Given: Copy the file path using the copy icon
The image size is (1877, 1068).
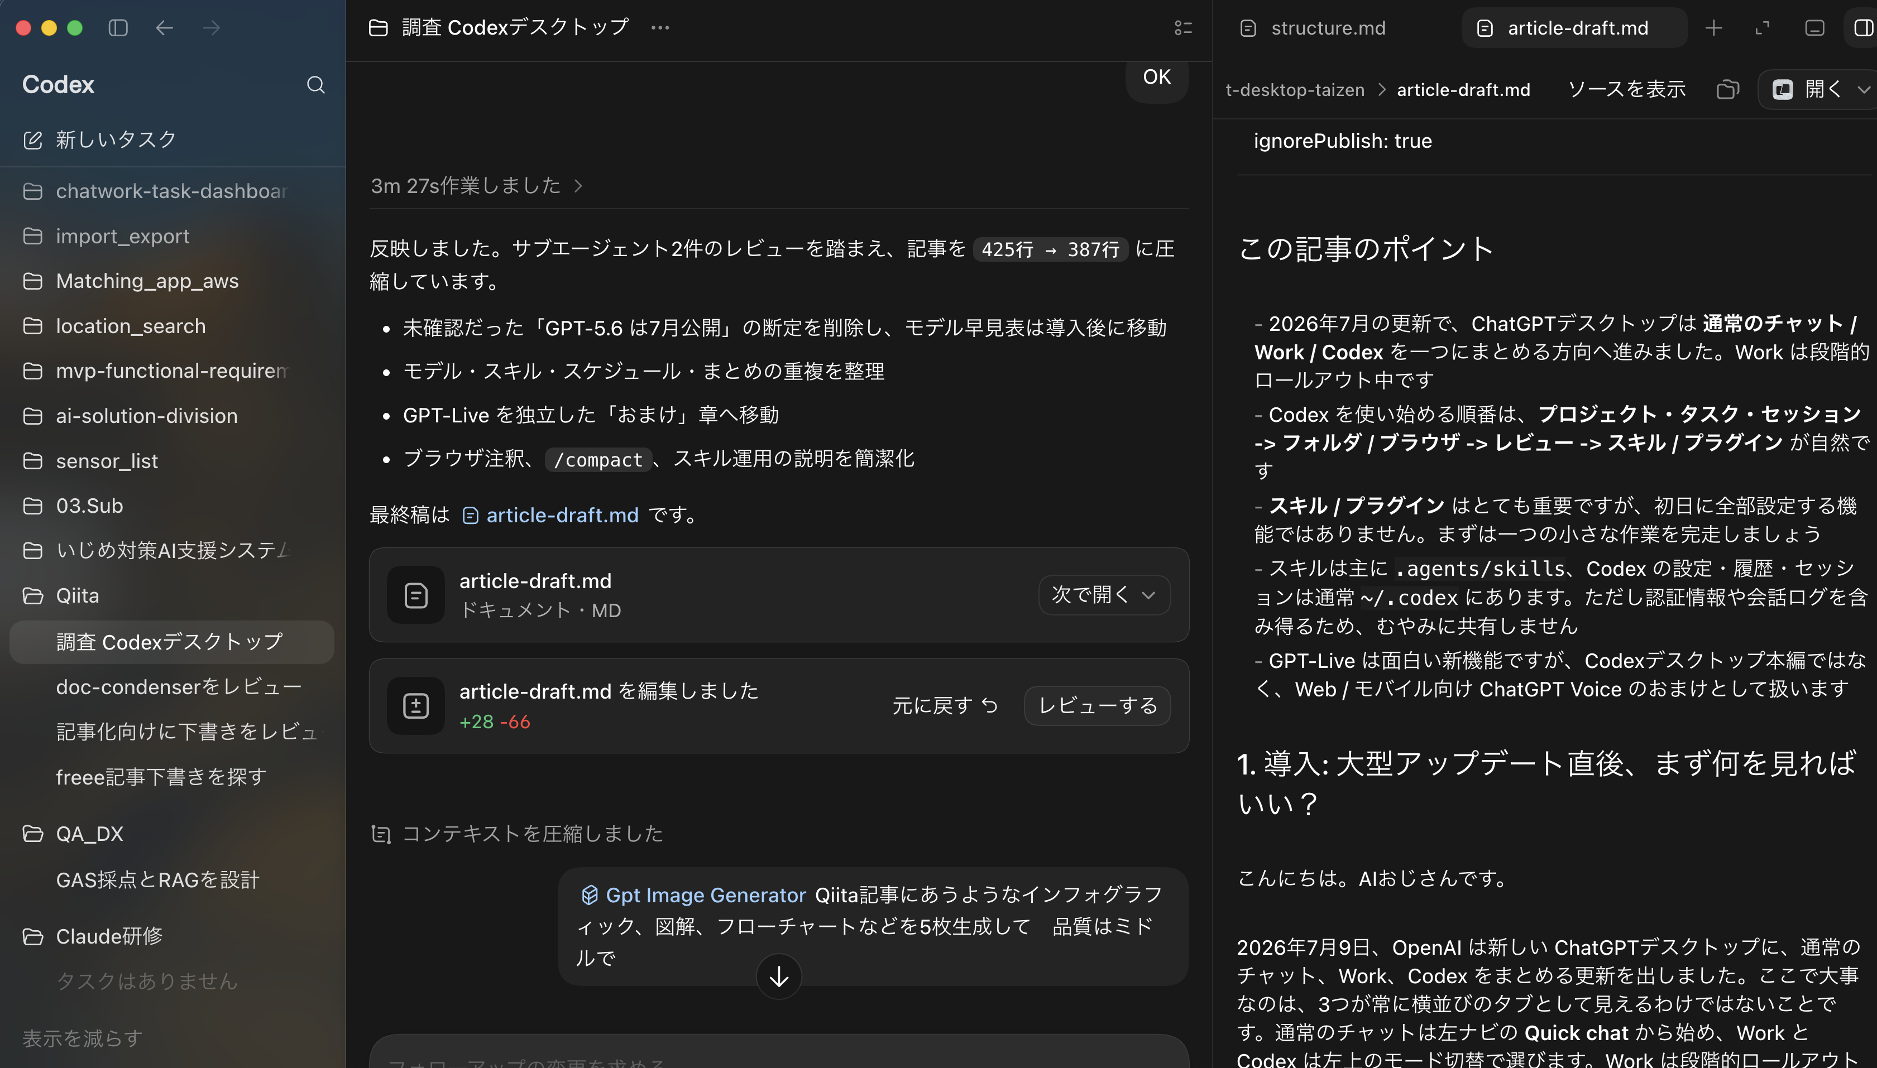Looking at the screenshot, I should [x=1727, y=89].
